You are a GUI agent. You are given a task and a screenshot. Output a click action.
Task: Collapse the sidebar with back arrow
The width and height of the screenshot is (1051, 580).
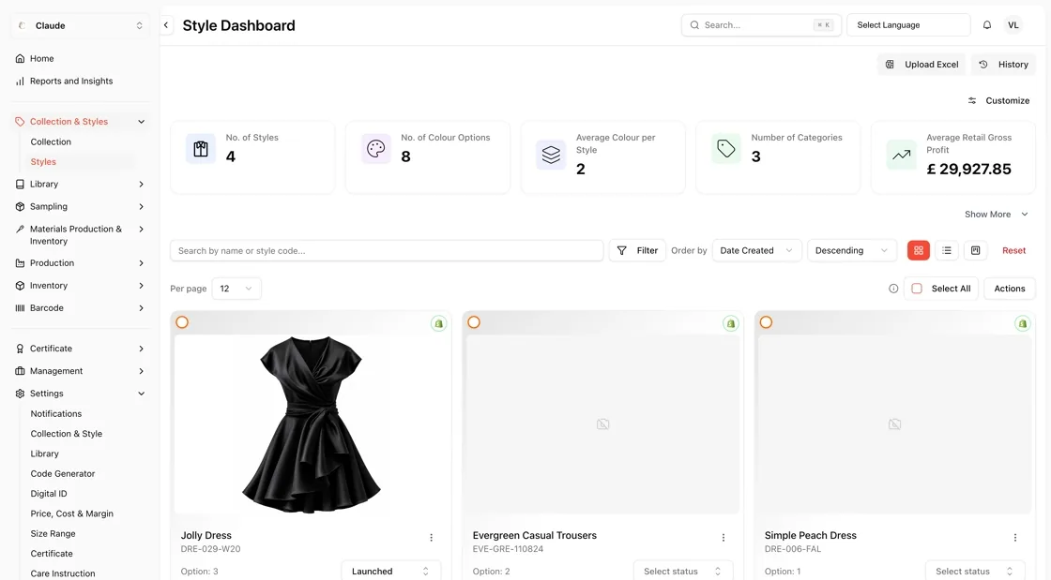click(x=165, y=25)
